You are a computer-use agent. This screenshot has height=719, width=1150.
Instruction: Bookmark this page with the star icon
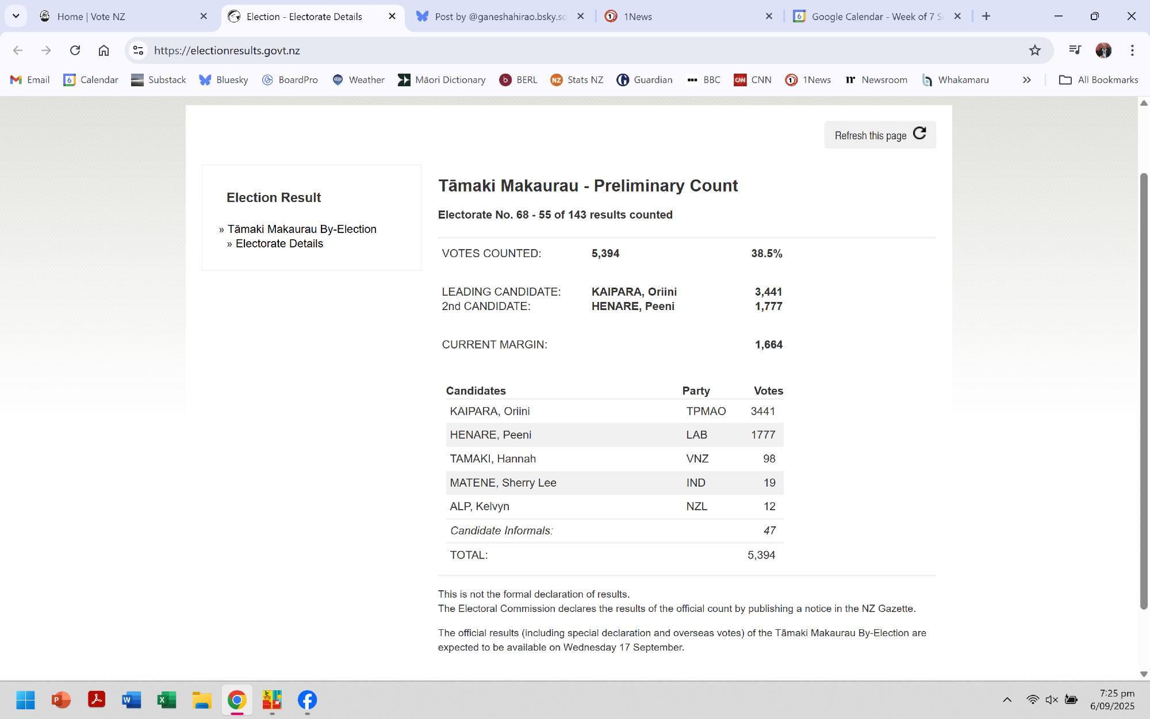(x=1035, y=51)
